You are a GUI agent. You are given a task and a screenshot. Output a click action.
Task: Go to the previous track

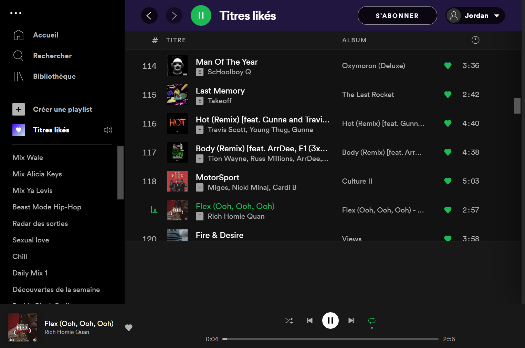click(310, 320)
